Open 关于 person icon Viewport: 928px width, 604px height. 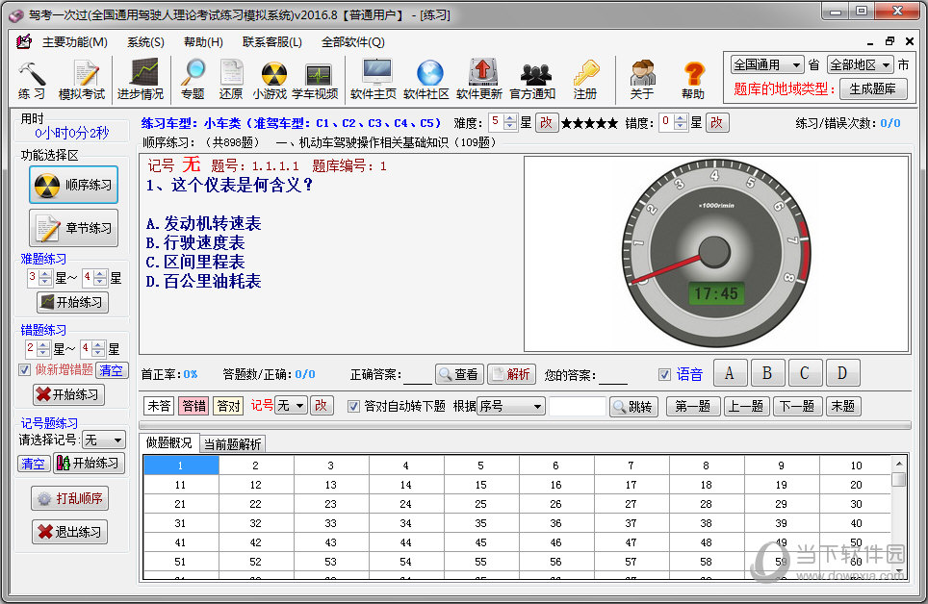642,80
